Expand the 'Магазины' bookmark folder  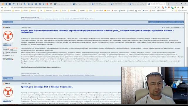pyautogui.click(x=48, y=11)
